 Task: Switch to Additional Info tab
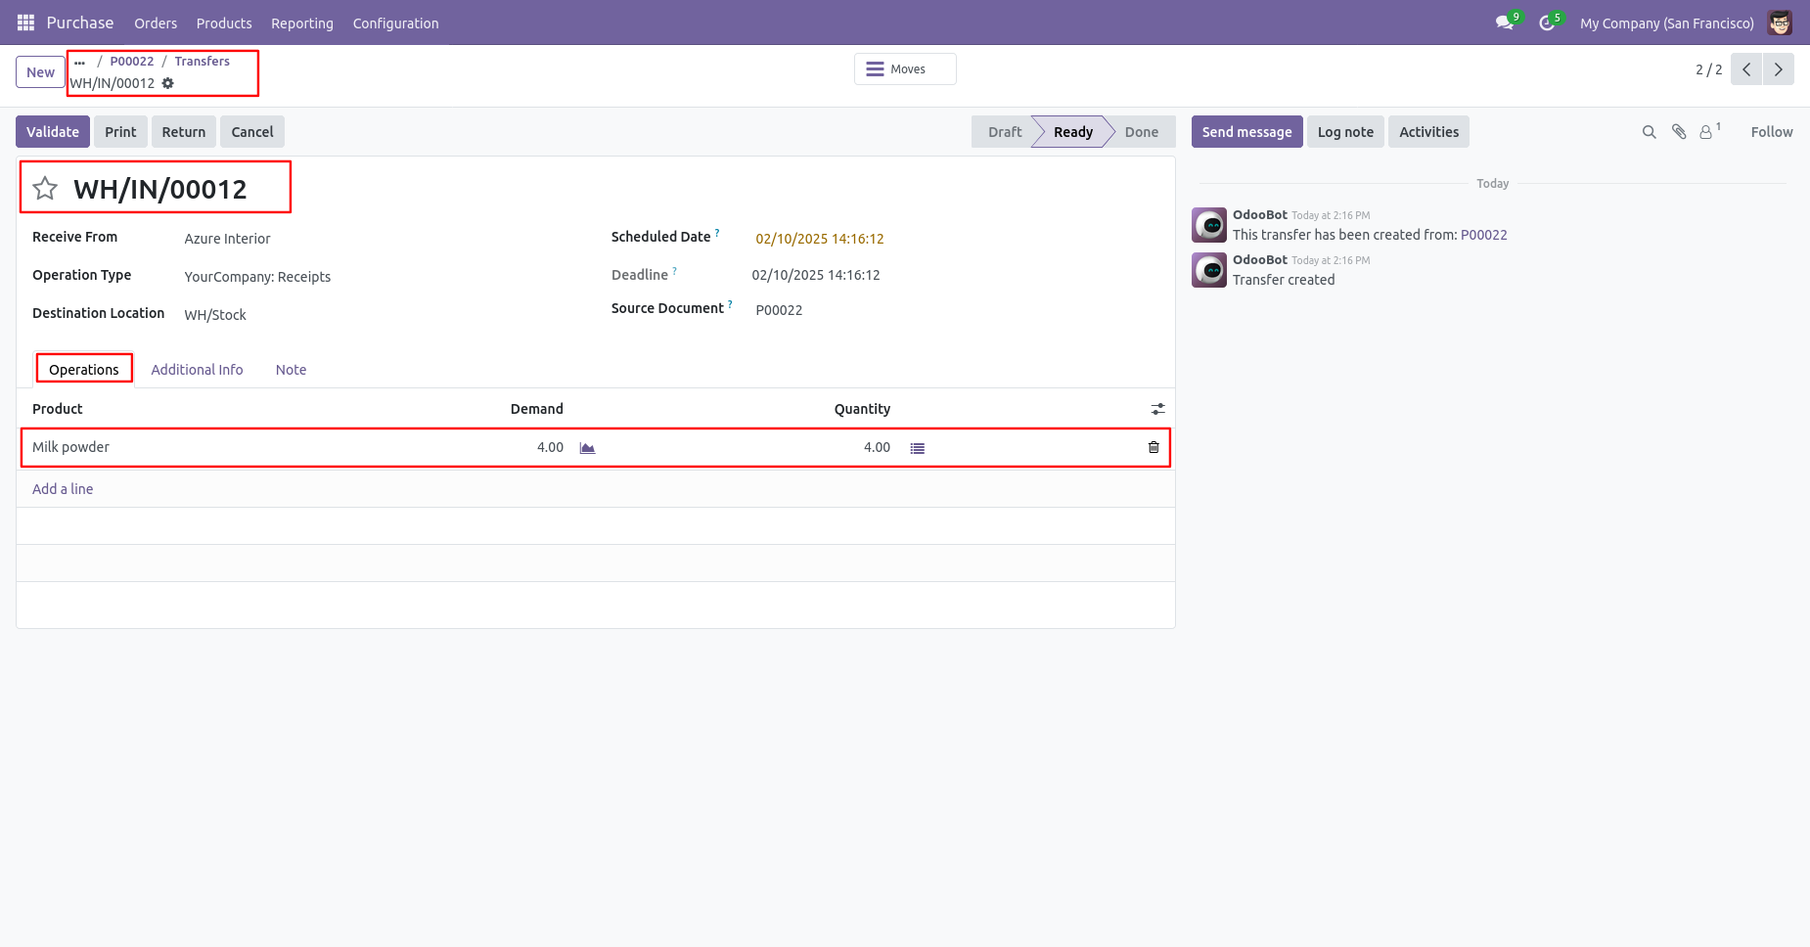coord(197,370)
